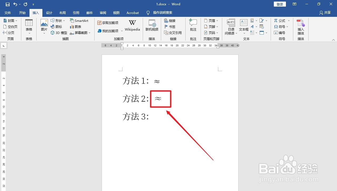Insert a hyperlink with 链接

point(170,21)
